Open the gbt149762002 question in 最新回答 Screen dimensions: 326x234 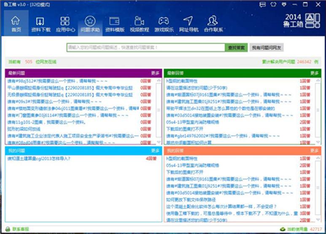(223, 136)
